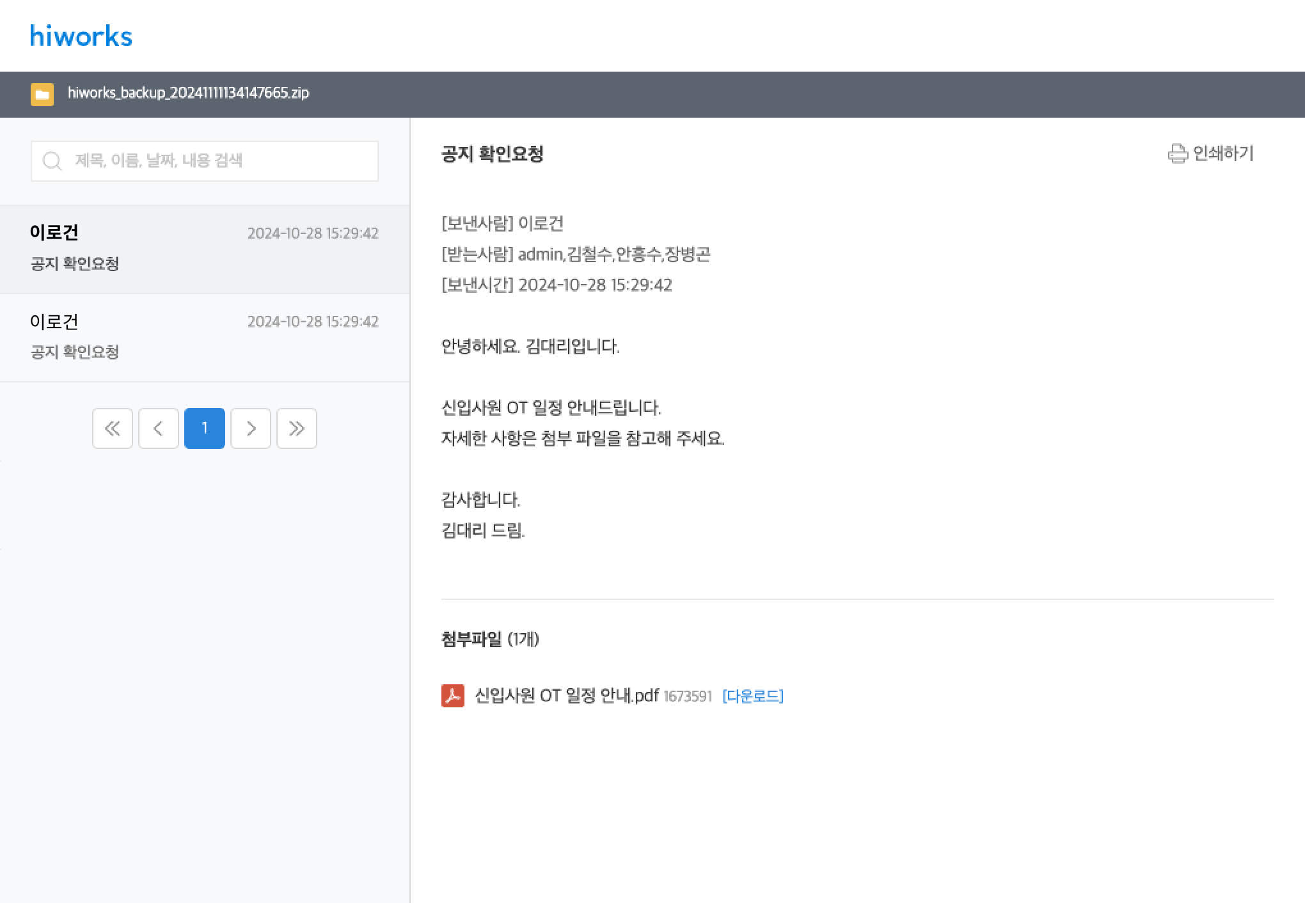Image resolution: width=1305 pixels, height=903 pixels.
Task: Click the hiworks_backup zip filename in header
Action: [x=188, y=93]
